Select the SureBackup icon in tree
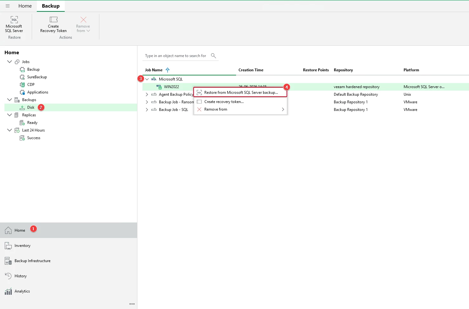469x309 pixels. [x=22, y=77]
